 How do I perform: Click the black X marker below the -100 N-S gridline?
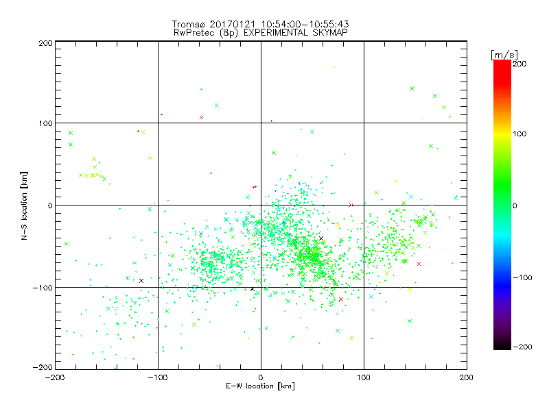point(253,289)
